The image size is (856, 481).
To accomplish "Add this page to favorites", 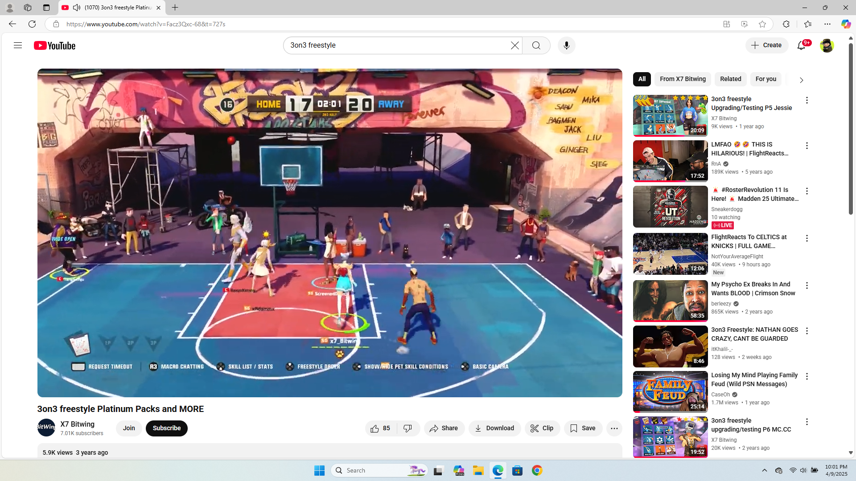I will [x=762, y=24].
